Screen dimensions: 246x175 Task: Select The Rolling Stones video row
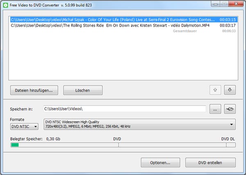point(124,25)
